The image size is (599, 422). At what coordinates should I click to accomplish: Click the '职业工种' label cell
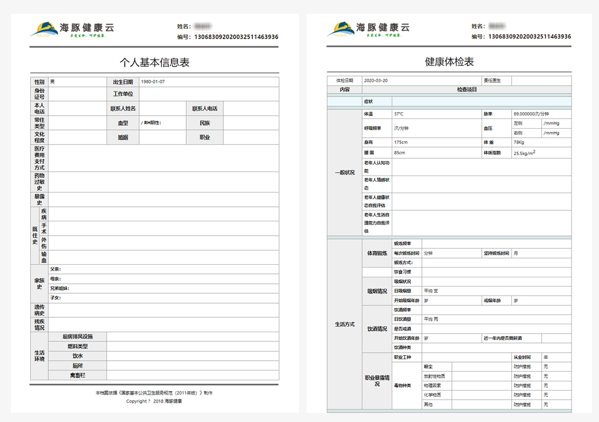click(407, 357)
